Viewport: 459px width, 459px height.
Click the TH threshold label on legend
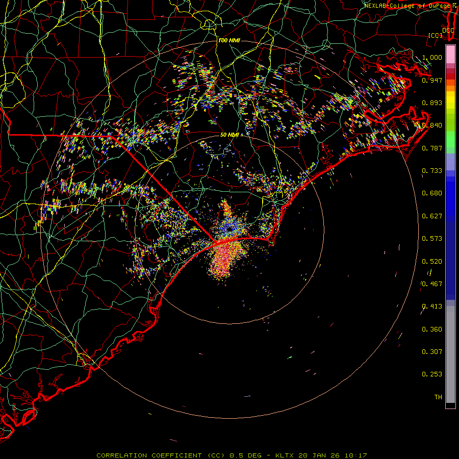(x=438, y=397)
